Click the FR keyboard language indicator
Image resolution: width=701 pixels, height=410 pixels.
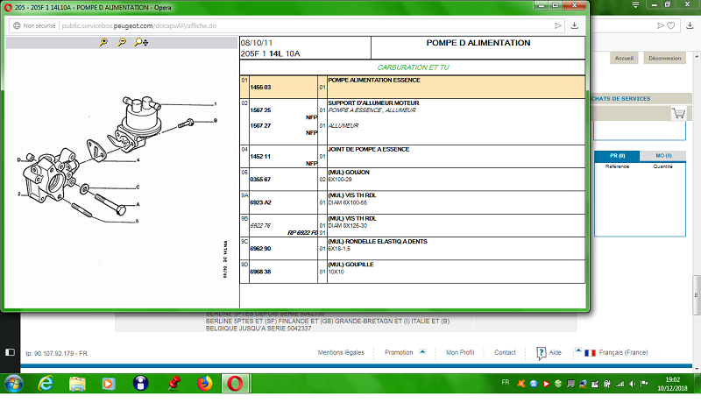click(x=506, y=383)
